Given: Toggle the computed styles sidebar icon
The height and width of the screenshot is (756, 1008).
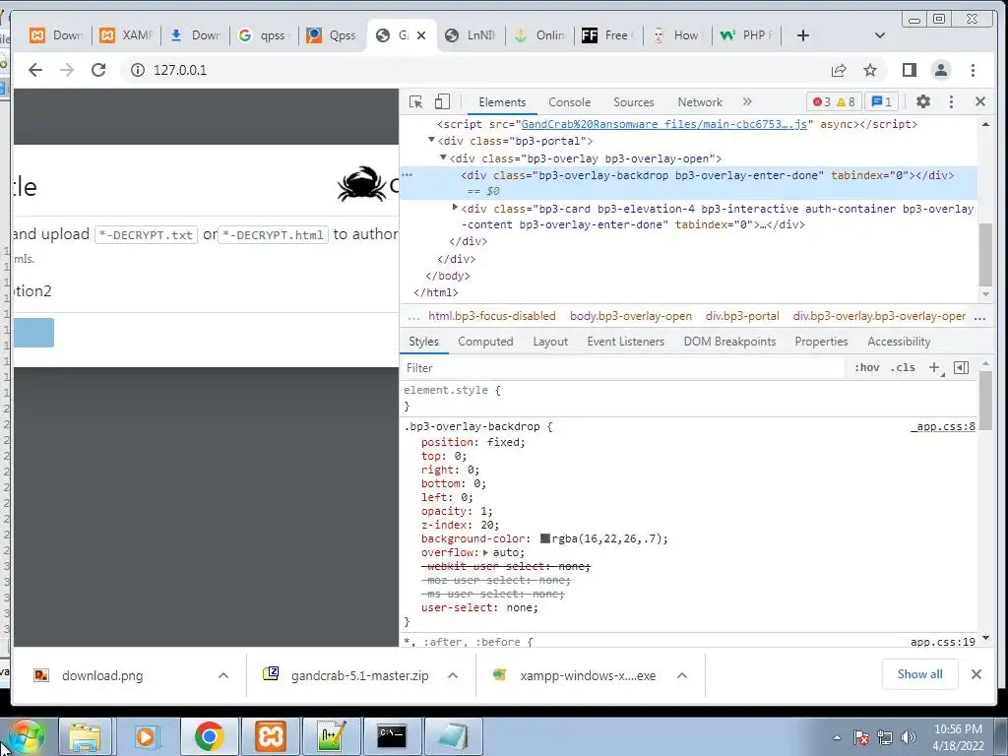Looking at the screenshot, I should 961,368.
